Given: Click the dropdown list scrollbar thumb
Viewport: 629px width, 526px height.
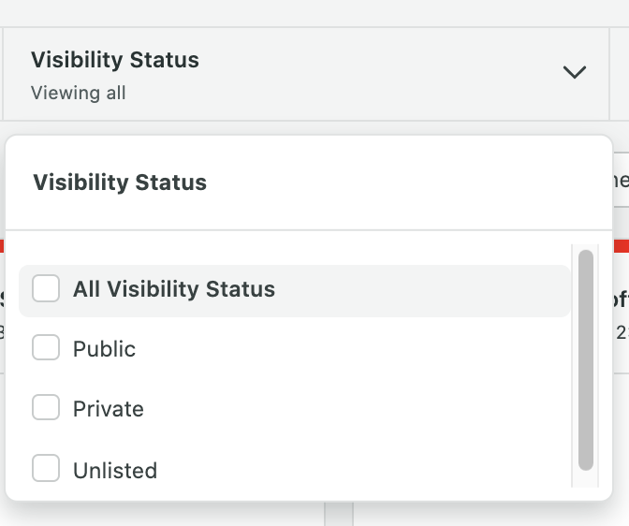Looking at the screenshot, I should [x=586, y=358].
